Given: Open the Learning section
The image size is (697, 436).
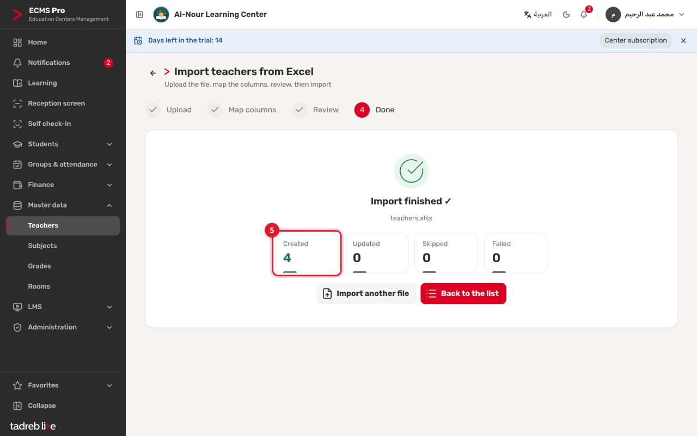Looking at the screenshot, I should pyautogui.click(x=63, y=83).
